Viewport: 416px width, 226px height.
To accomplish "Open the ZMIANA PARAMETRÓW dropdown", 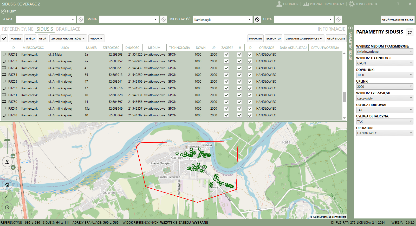I will pos(68,38).
